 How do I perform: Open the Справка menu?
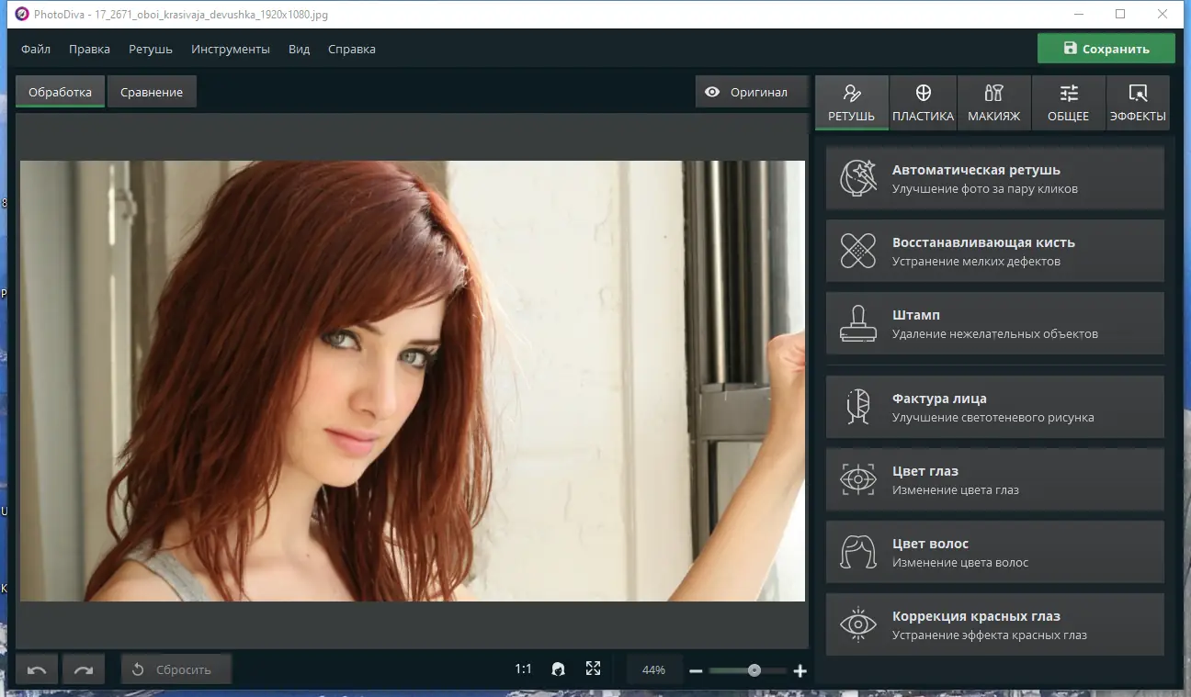(x=351, y=49)
